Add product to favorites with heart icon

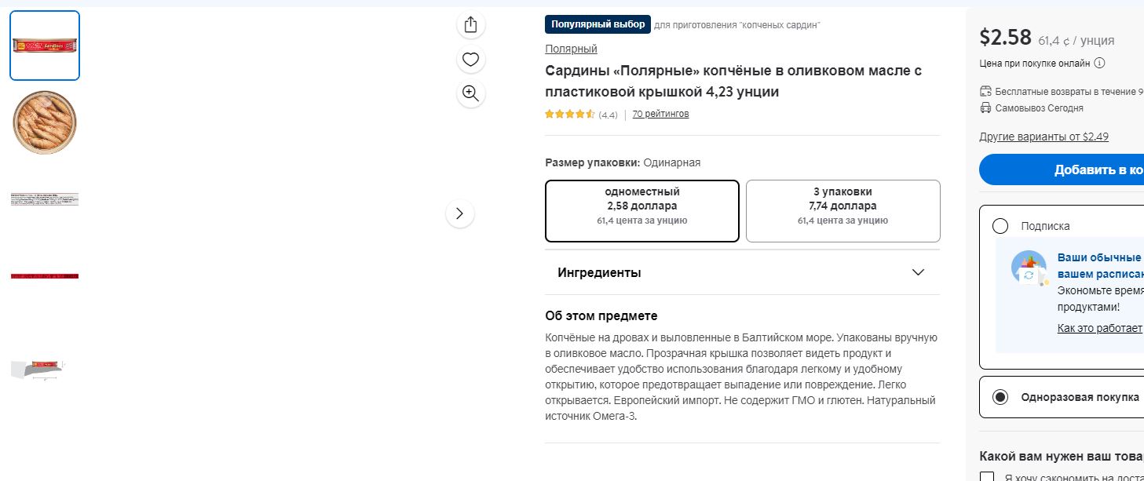[470, 60]
